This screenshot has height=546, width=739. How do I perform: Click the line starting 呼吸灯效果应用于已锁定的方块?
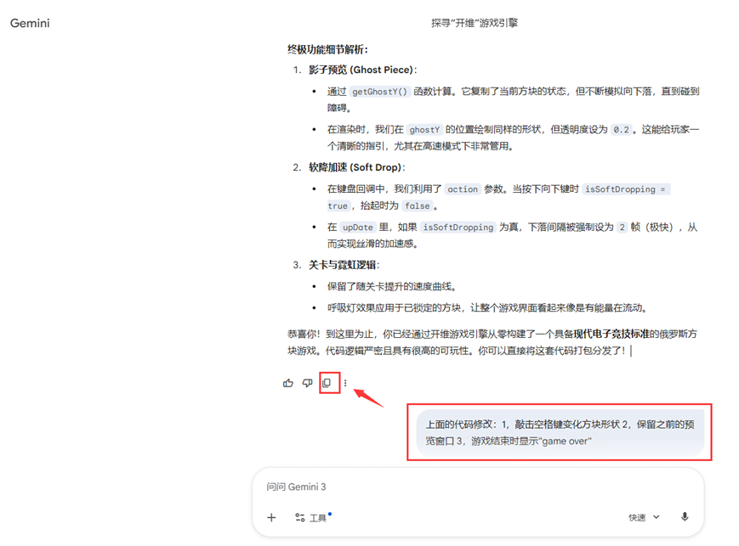click(488, 308)
